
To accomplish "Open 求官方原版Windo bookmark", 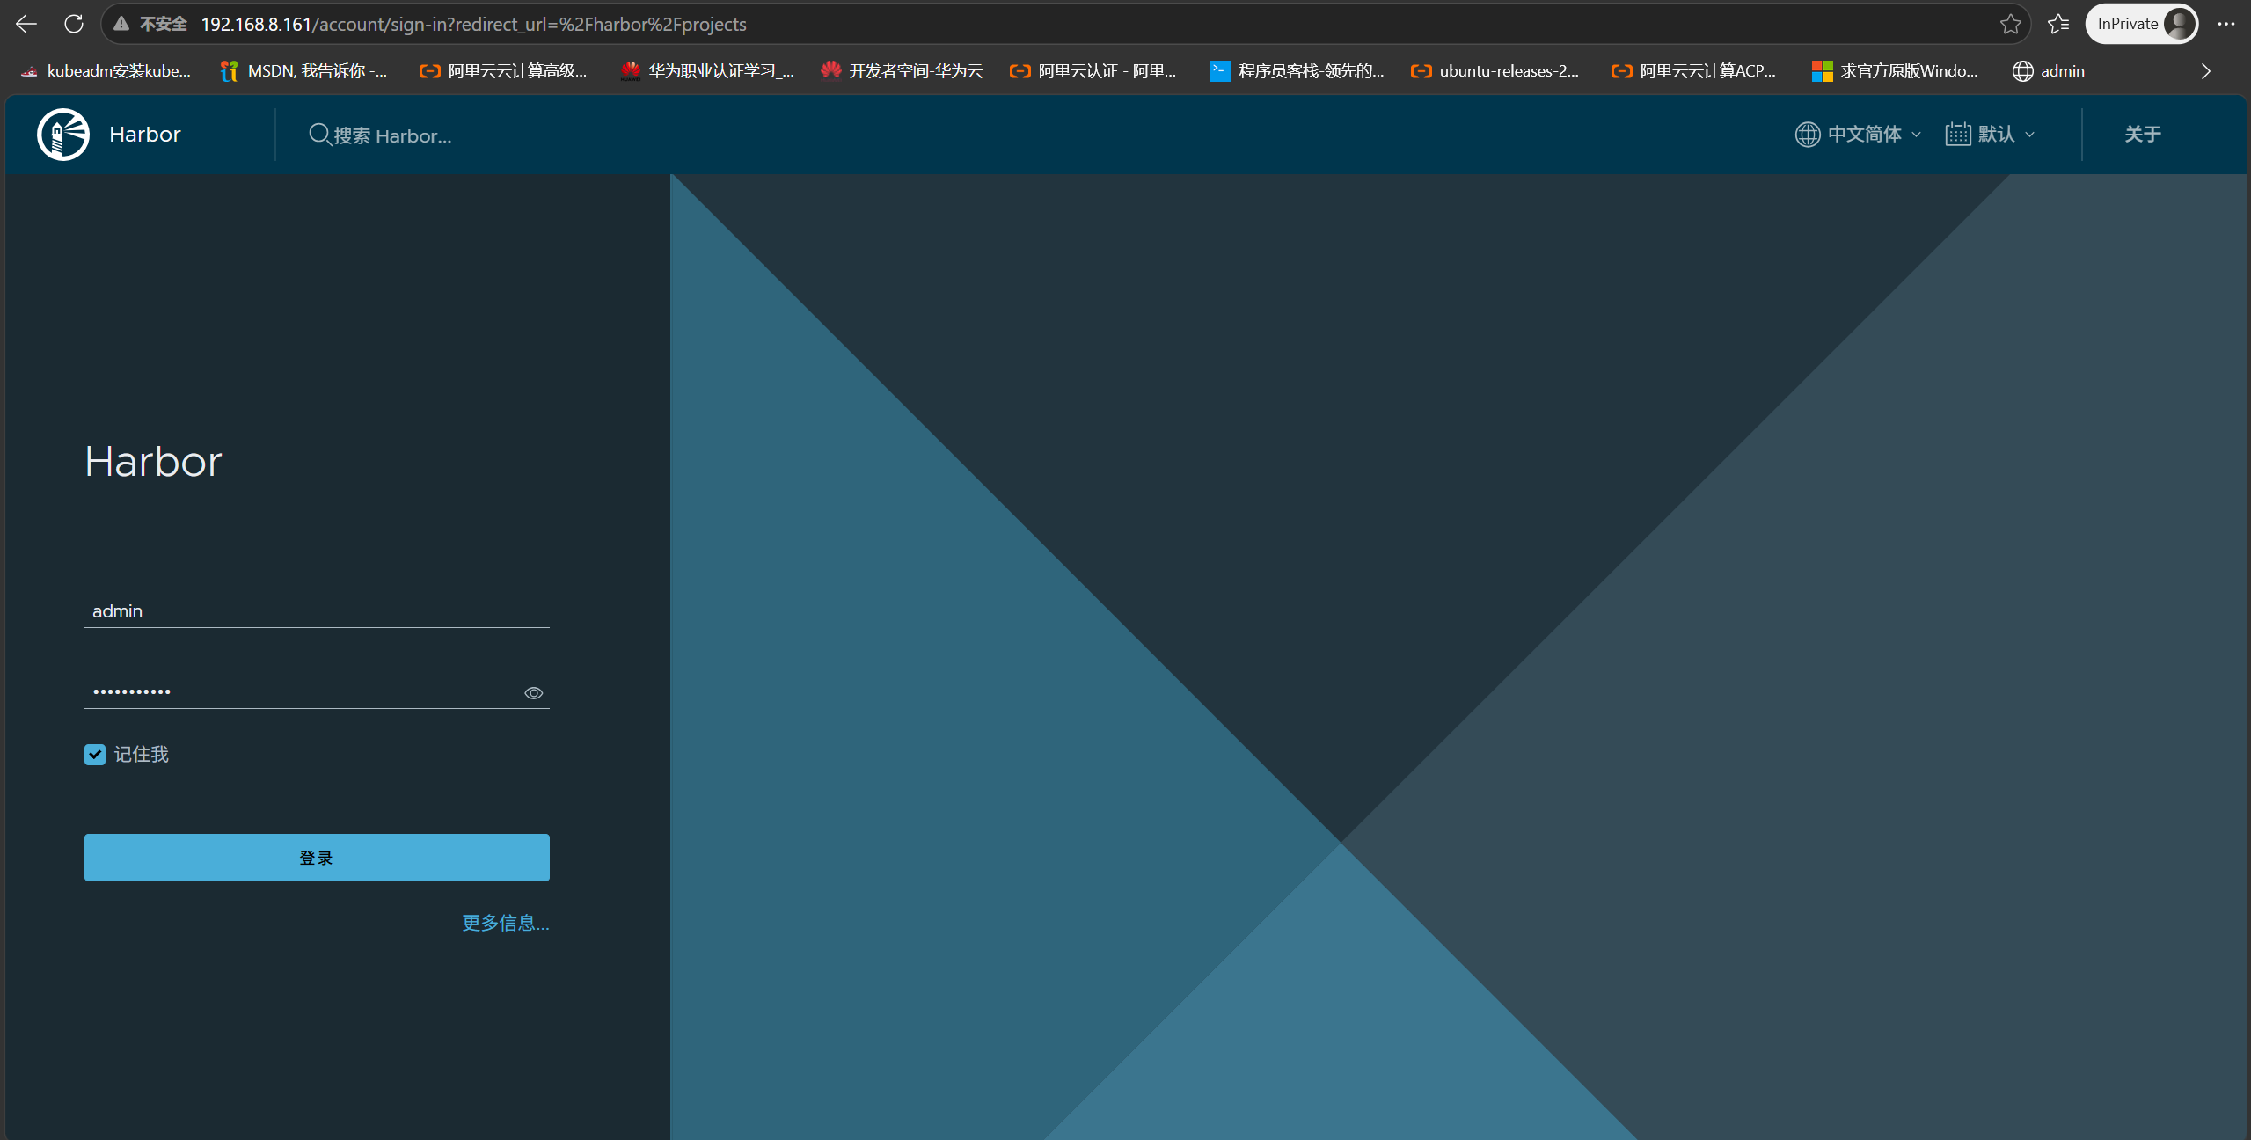I will tap(1895, 71).
